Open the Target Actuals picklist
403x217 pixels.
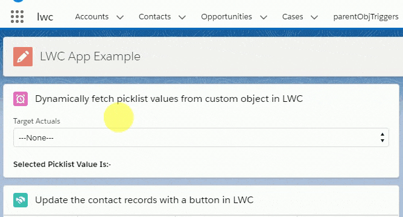(x=201, y=137)
